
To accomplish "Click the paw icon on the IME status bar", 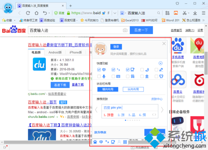I will pos(95,142).
